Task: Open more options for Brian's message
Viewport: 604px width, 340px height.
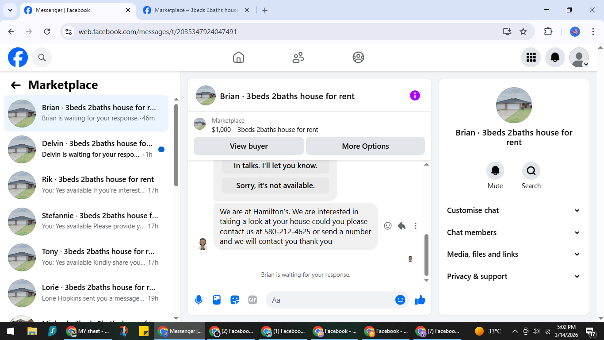Action: click(416, 226)
